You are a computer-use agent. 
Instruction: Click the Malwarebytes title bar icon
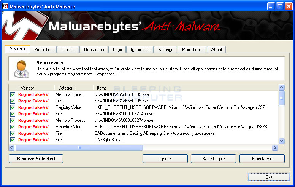[5, 6]
